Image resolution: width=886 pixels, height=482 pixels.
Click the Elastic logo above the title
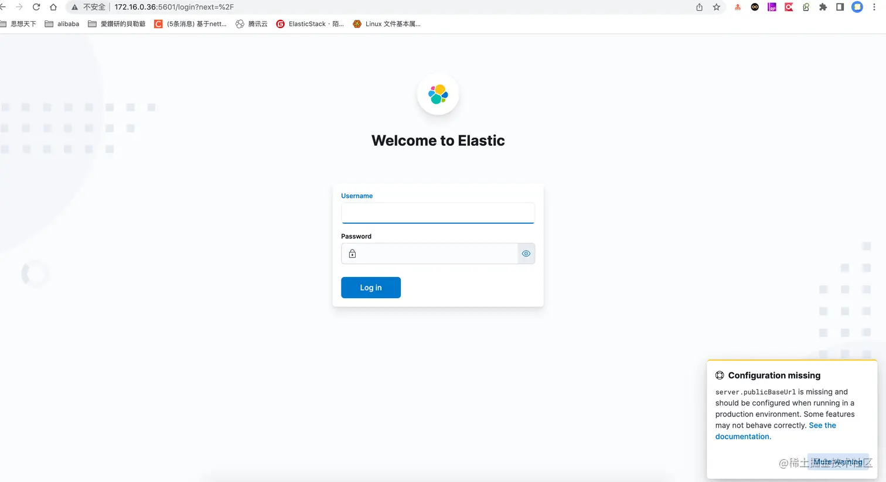[x=438, y=94]
